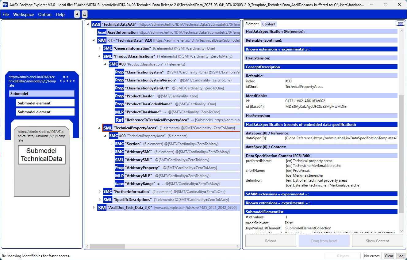This screenshot has height=260, width=407.
Task: Click the MLP badge of ProductClassName
Action: coord(119,112)
